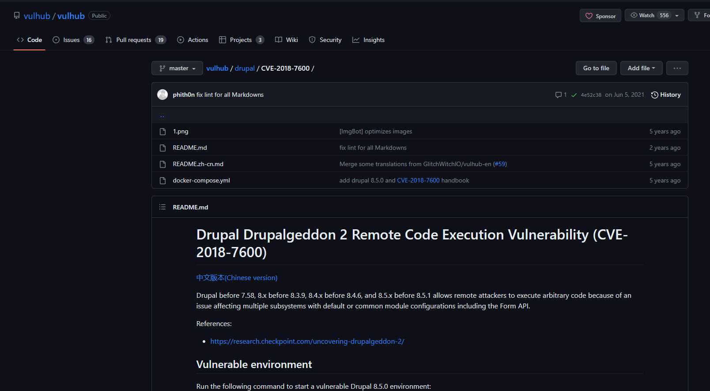
Task: Click the Actions play icon
Action: pyautogui.click(x=181, y=40)
